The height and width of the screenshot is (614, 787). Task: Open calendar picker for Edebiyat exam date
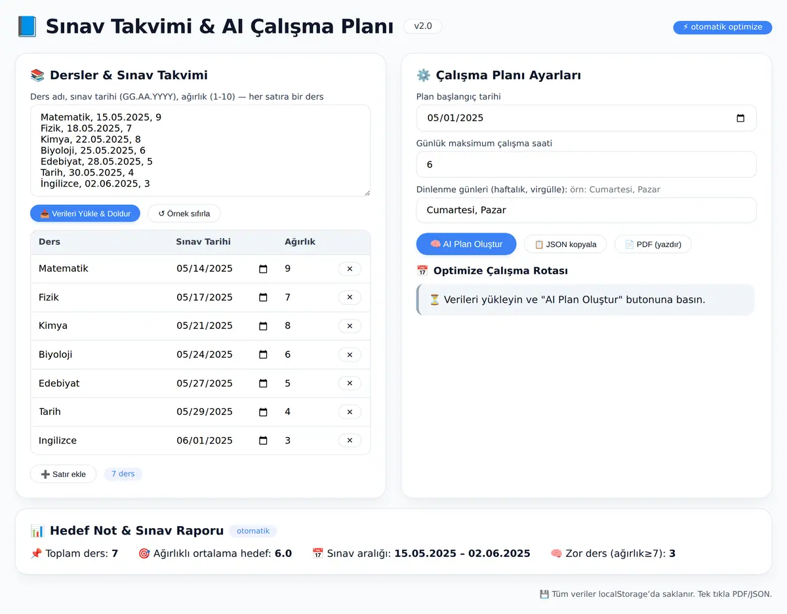(x=263, y=383)
